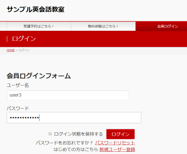Click the ログイン breadcrumb text
Viewport: 187px width, 154px height.
coord(24,50)
